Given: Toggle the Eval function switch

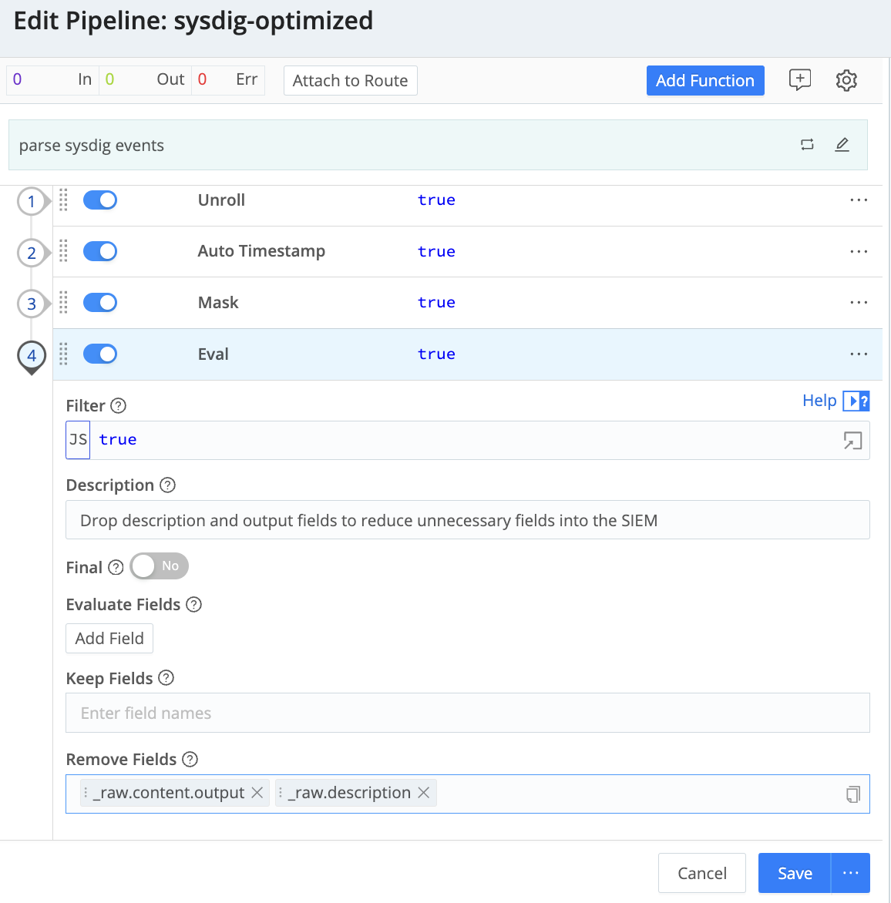Looking at the screenshot, I should coord(100,354).
